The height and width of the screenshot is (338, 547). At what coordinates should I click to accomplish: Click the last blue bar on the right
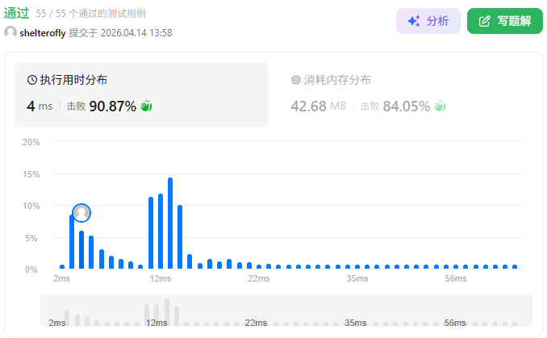click(515, 266)
